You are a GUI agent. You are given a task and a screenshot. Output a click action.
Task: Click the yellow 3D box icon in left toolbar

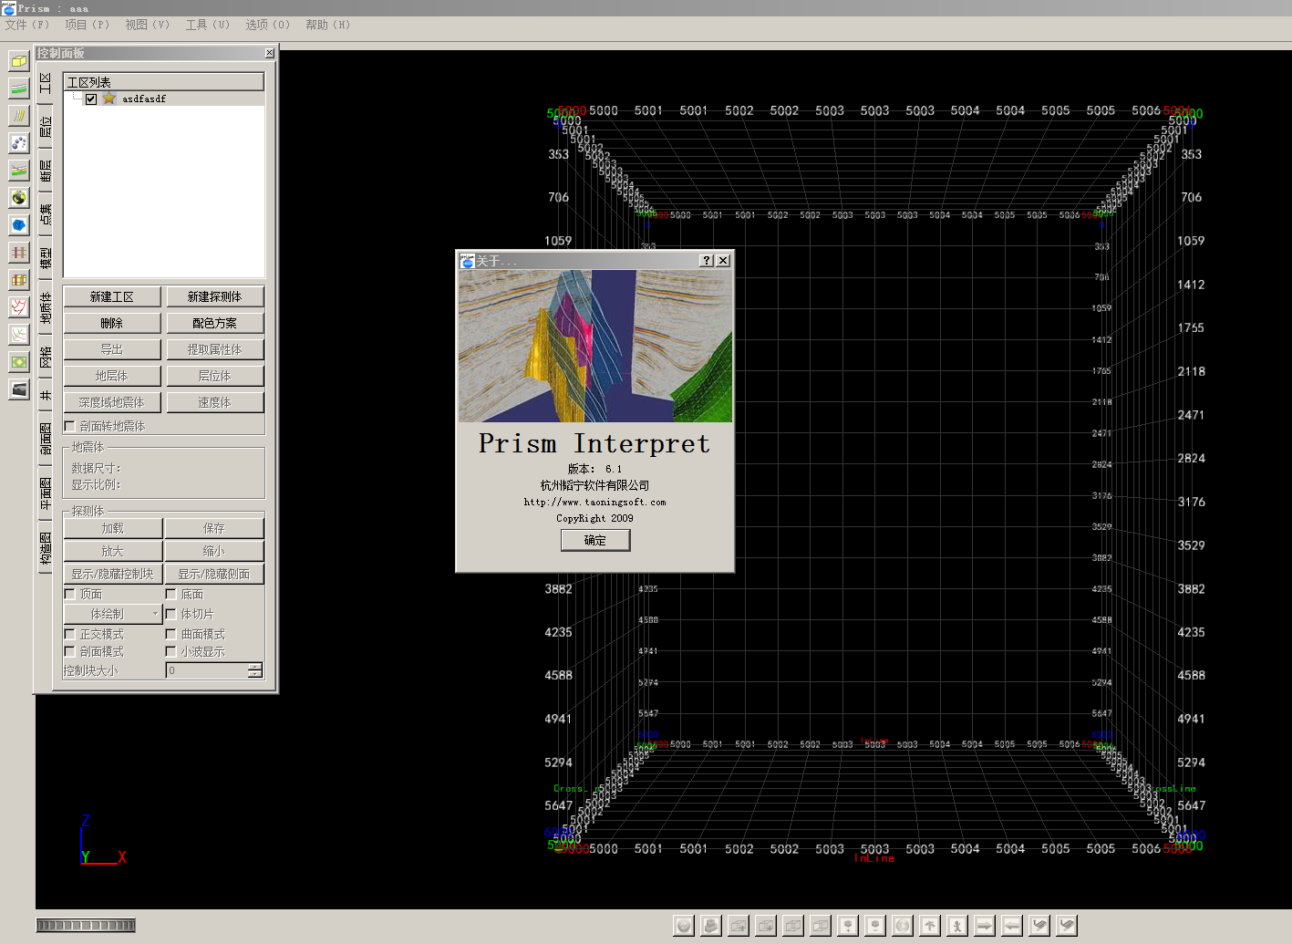(x=19, y=61)
